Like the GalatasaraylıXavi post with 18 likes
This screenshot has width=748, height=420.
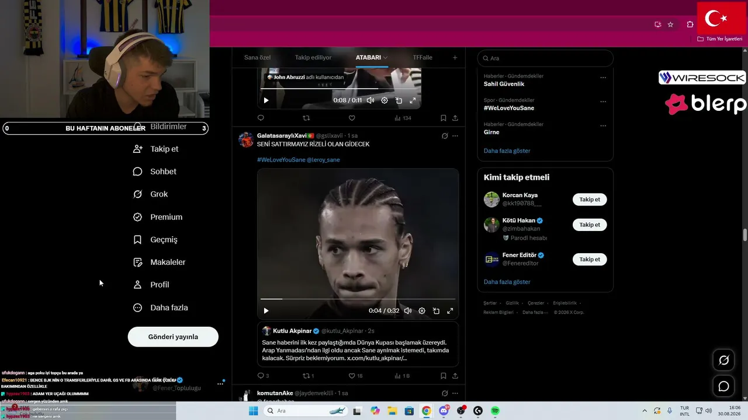click(352, 376)
